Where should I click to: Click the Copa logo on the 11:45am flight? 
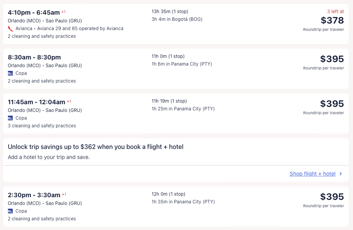[x=10, y=118]
